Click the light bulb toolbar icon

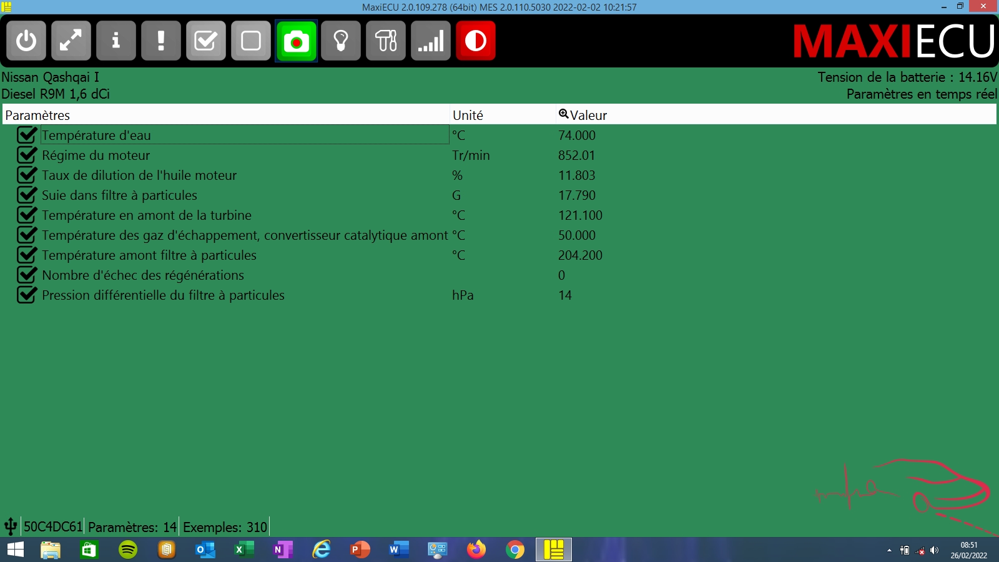pos(341,41)
